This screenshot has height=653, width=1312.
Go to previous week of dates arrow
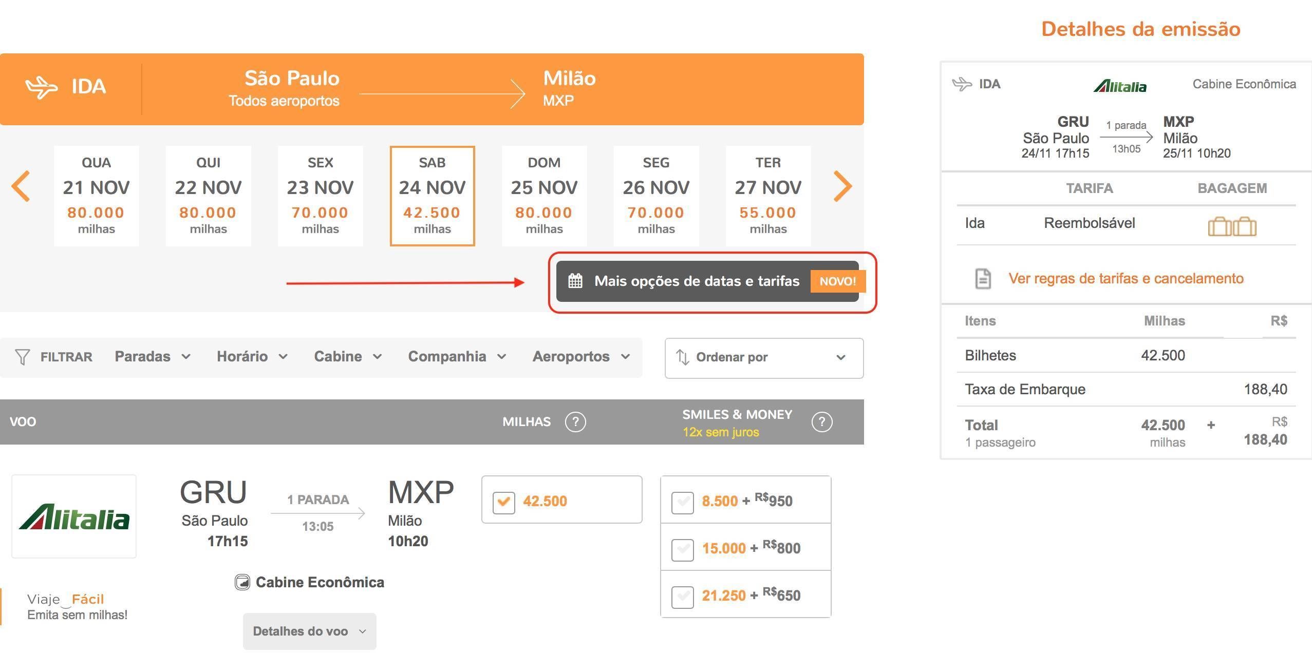pos(21,186)
